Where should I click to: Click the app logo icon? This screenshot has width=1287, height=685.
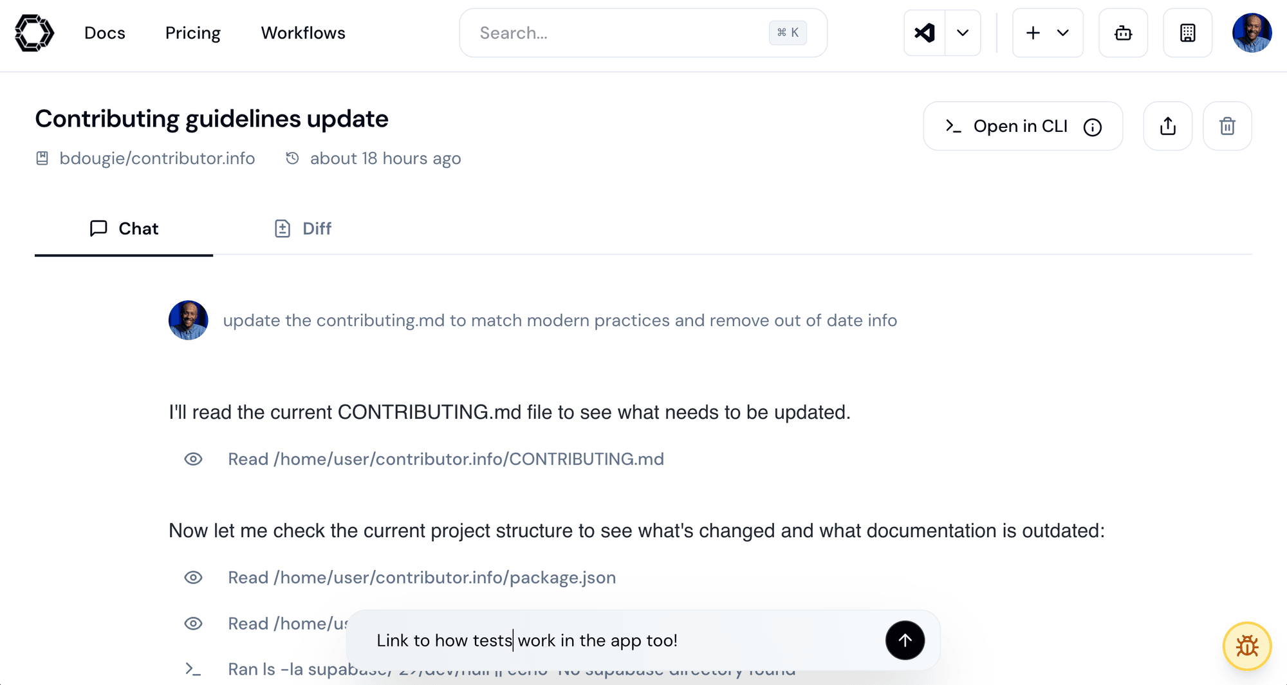(34, 33)
